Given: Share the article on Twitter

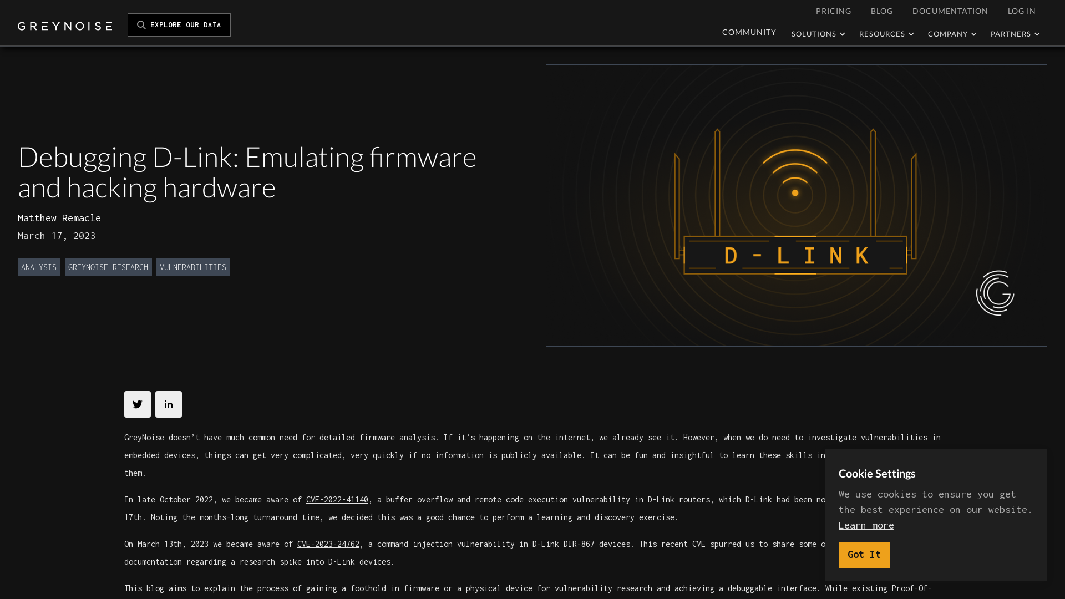Looking at the screenshot, I should [138, 404].
